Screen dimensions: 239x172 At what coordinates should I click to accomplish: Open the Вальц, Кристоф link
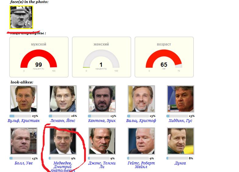(x=141, y=121)
